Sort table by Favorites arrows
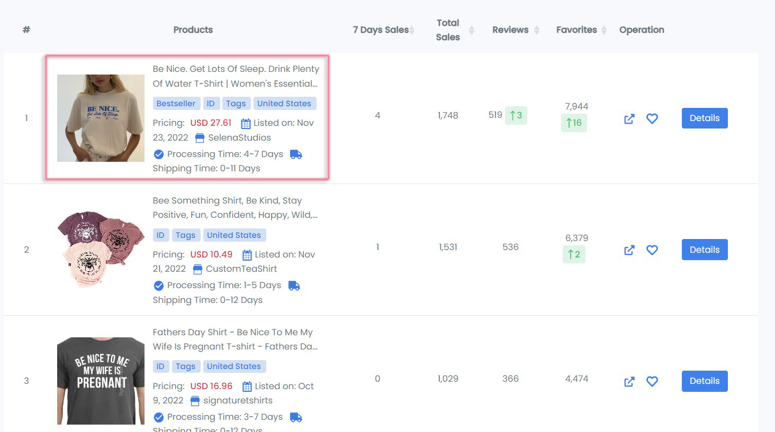 pos(604,30)
